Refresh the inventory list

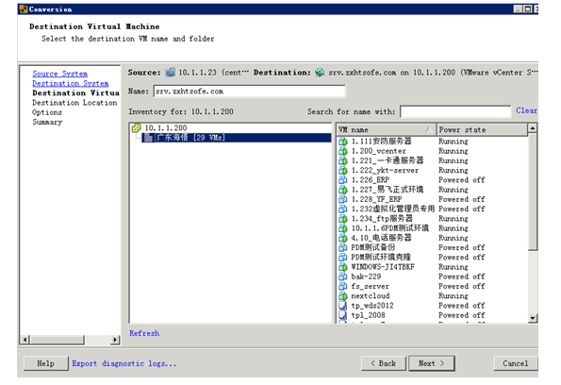click(x=144, y=333)
